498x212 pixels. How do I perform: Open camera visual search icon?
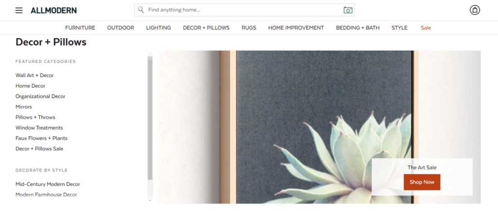point(348,10)
